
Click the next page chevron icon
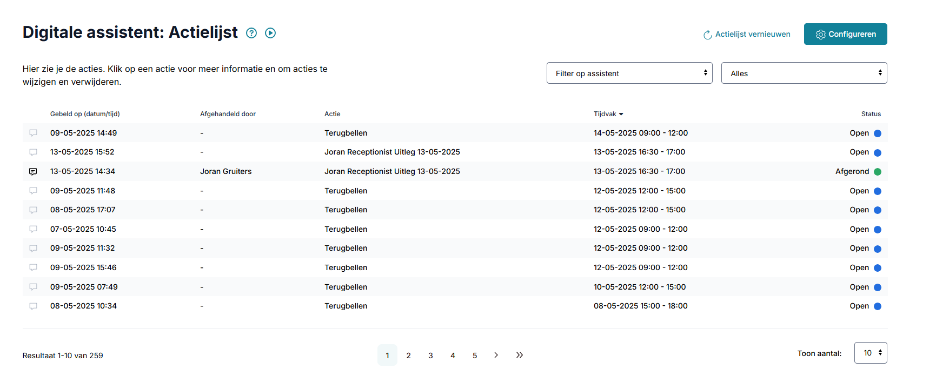click(496, 355)
